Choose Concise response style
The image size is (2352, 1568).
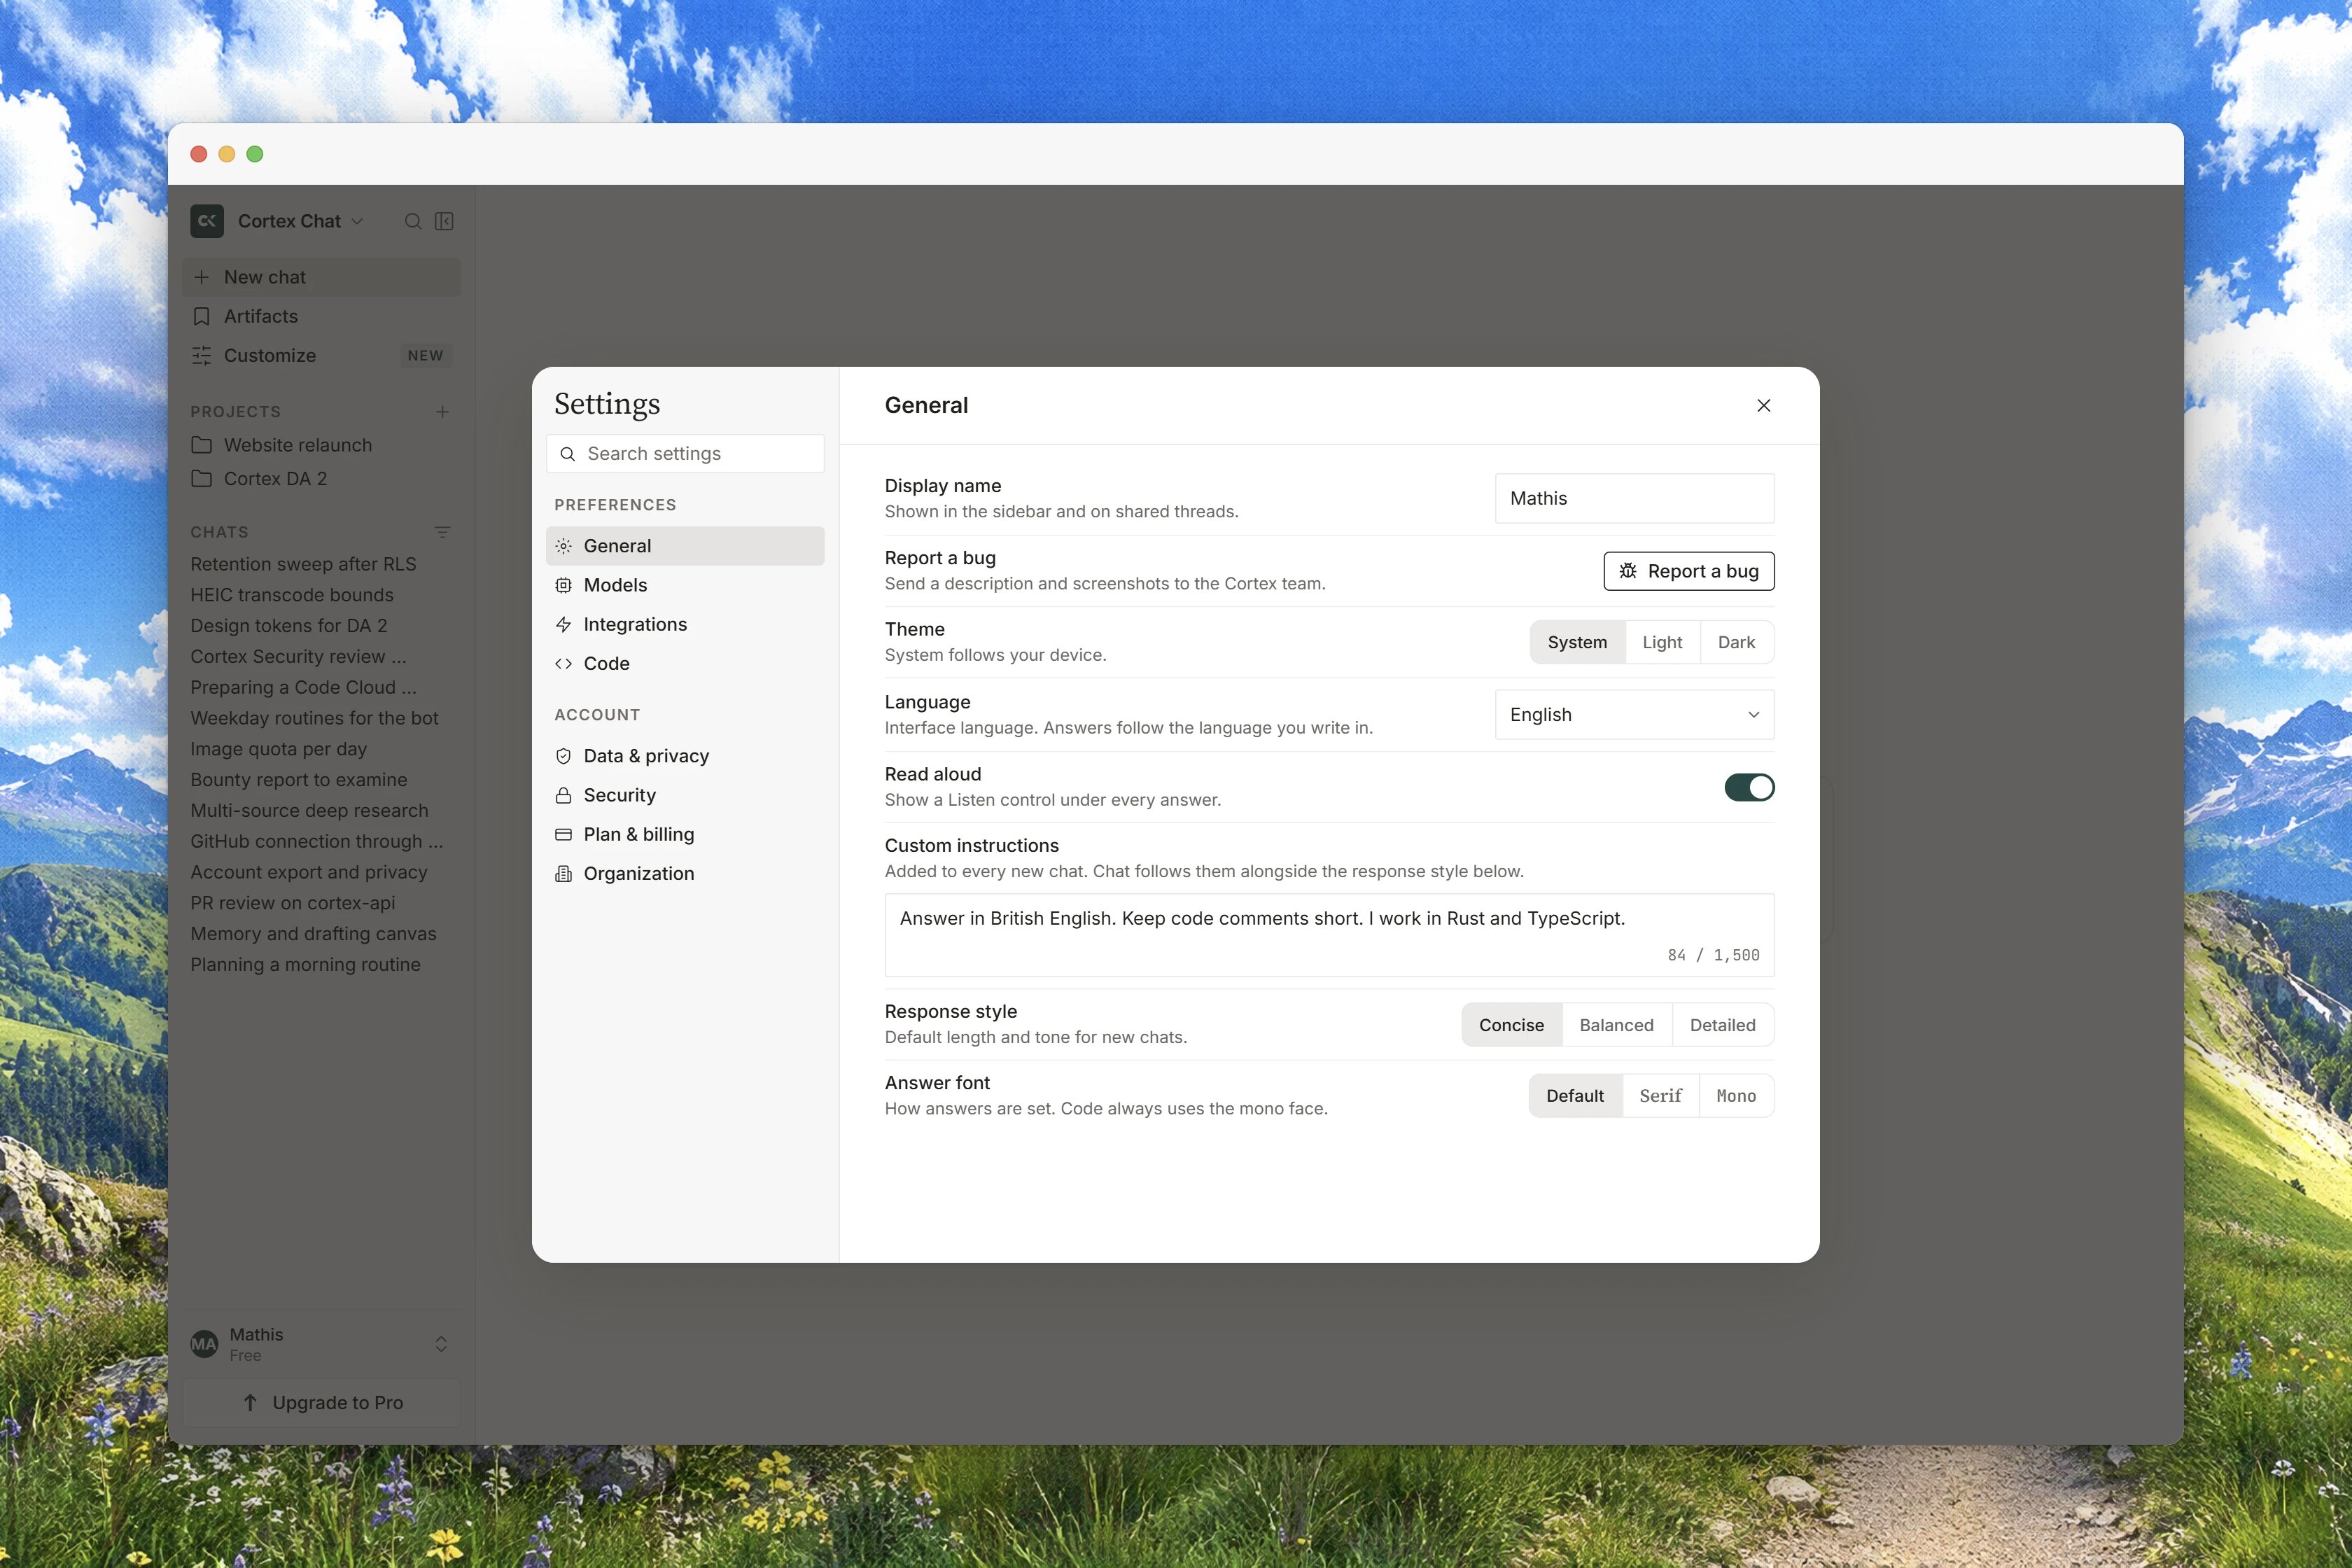(x=1511, y=1025)
